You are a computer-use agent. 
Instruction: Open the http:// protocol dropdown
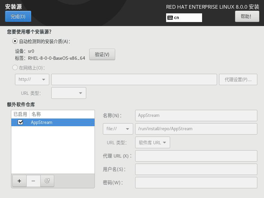click(x=32, y=79)
